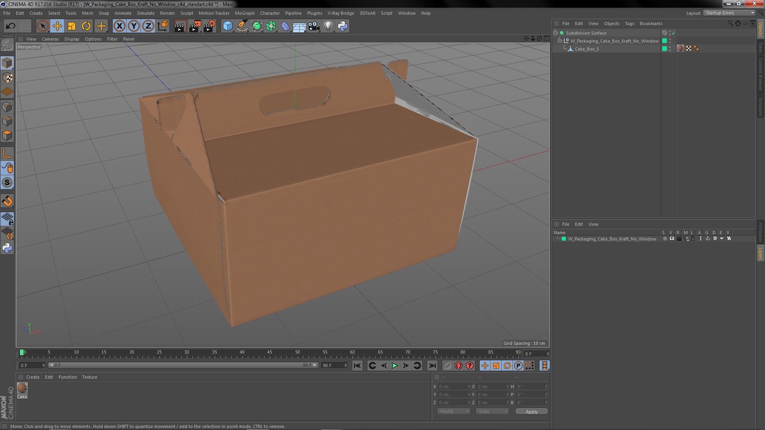765x430 pixels.
Task: Open the Python script icon in toolbar
Action: (343, 26)
